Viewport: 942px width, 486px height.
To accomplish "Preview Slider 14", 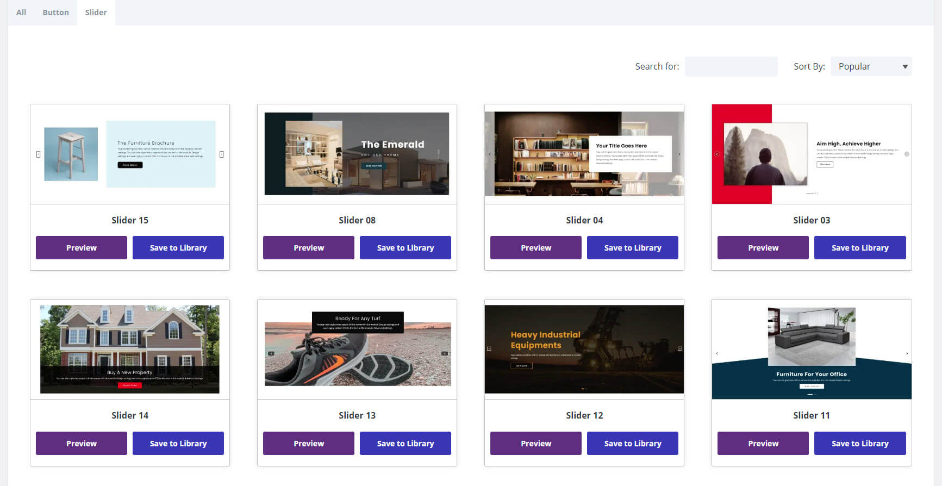I will (x=82, y=443).
